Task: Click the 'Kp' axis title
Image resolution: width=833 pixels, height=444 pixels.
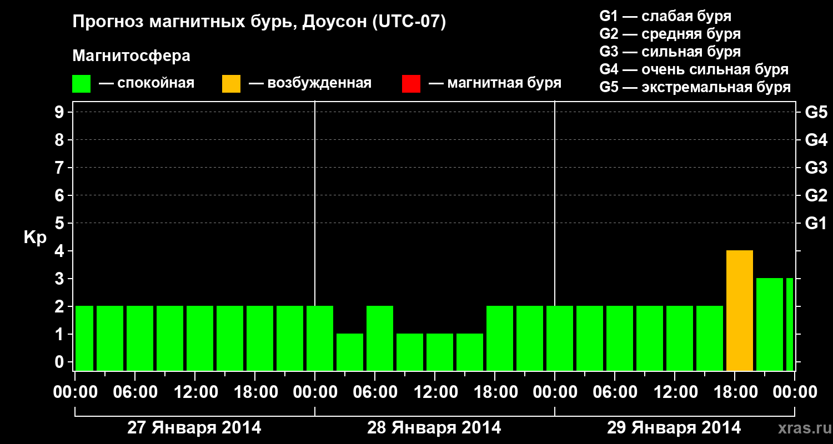Action: [35, 238]
